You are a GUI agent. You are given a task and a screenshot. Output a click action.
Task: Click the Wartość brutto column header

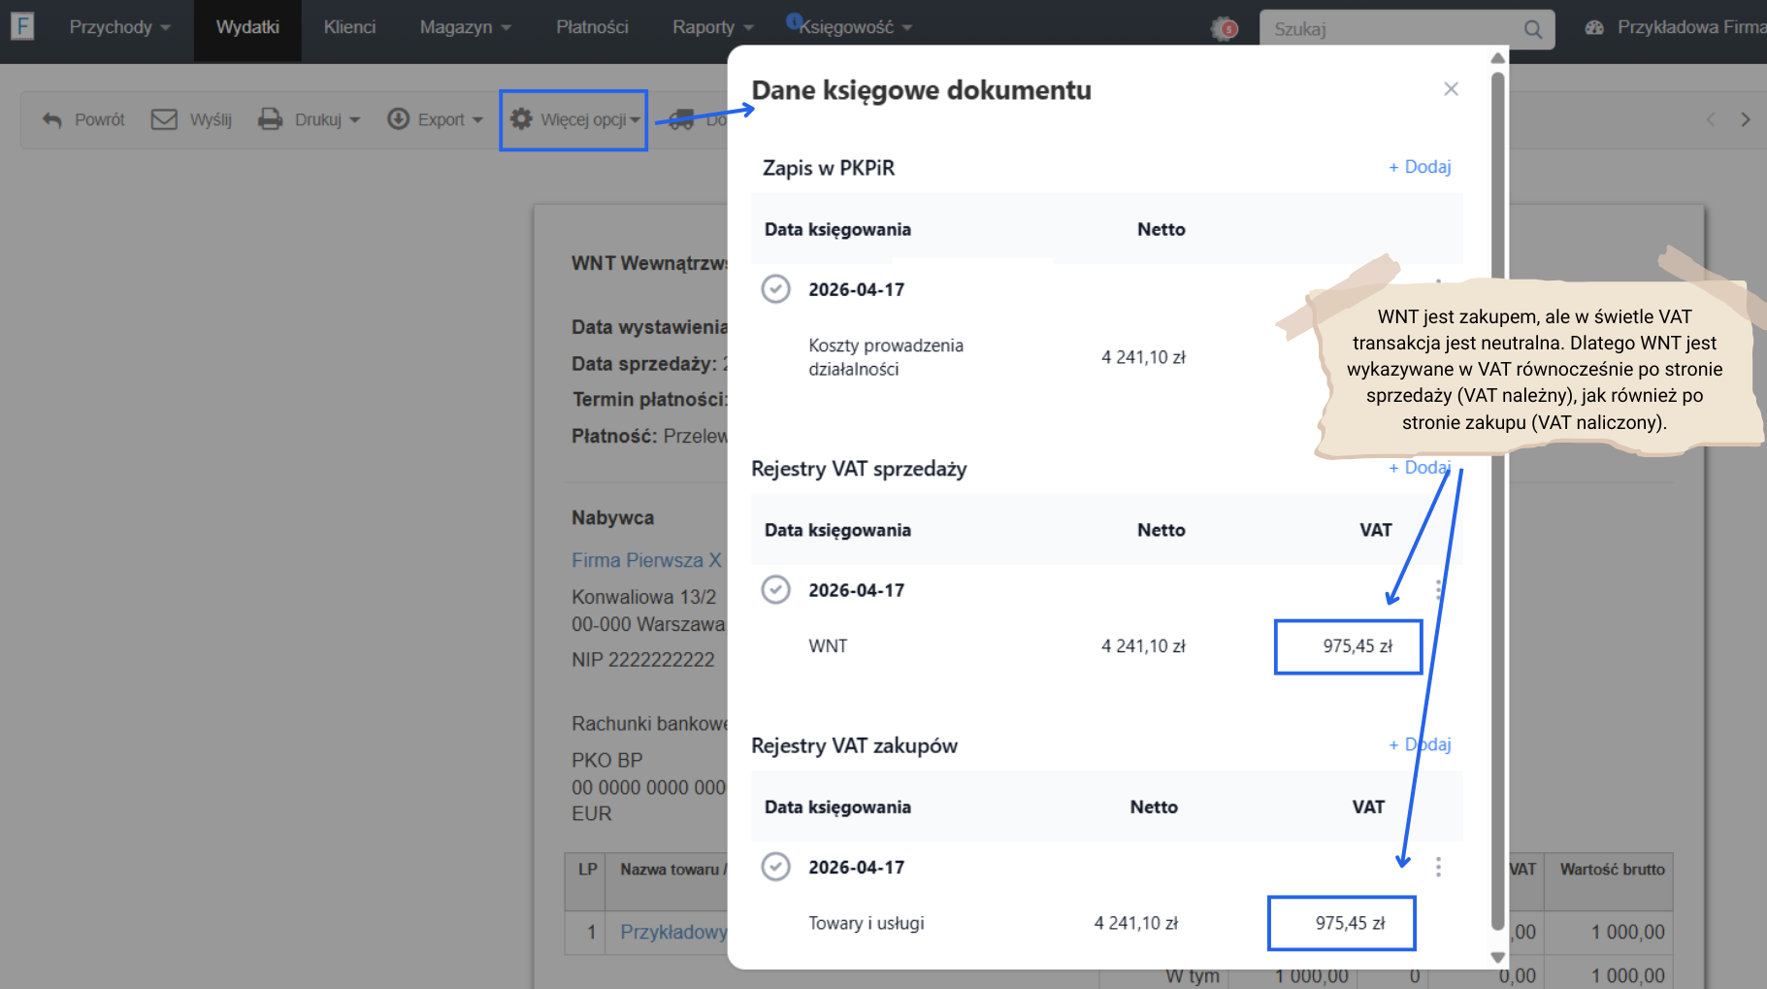(1612, 870)
